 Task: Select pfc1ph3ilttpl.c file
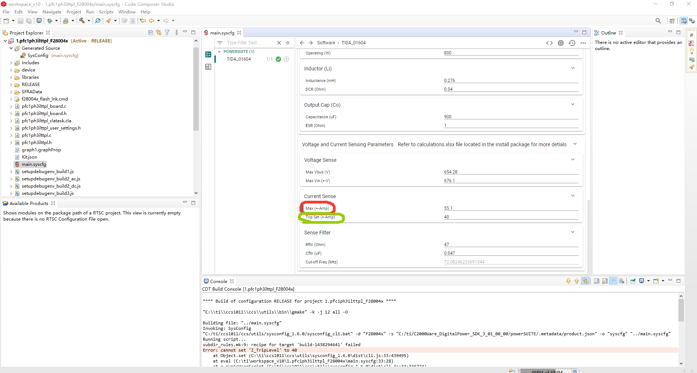click(x=36, y=135)
